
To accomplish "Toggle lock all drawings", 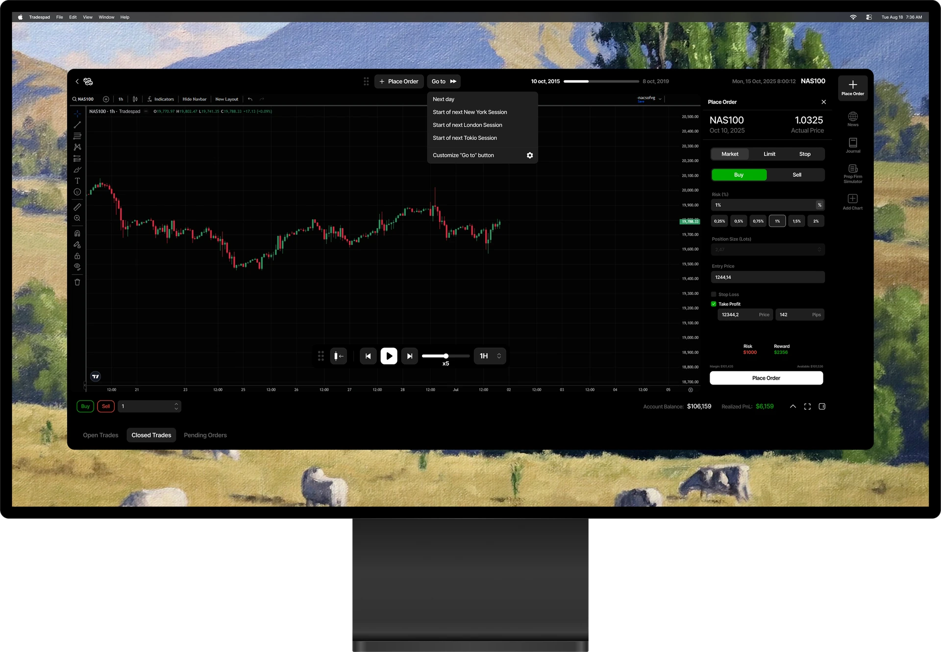I will [77, 256].
